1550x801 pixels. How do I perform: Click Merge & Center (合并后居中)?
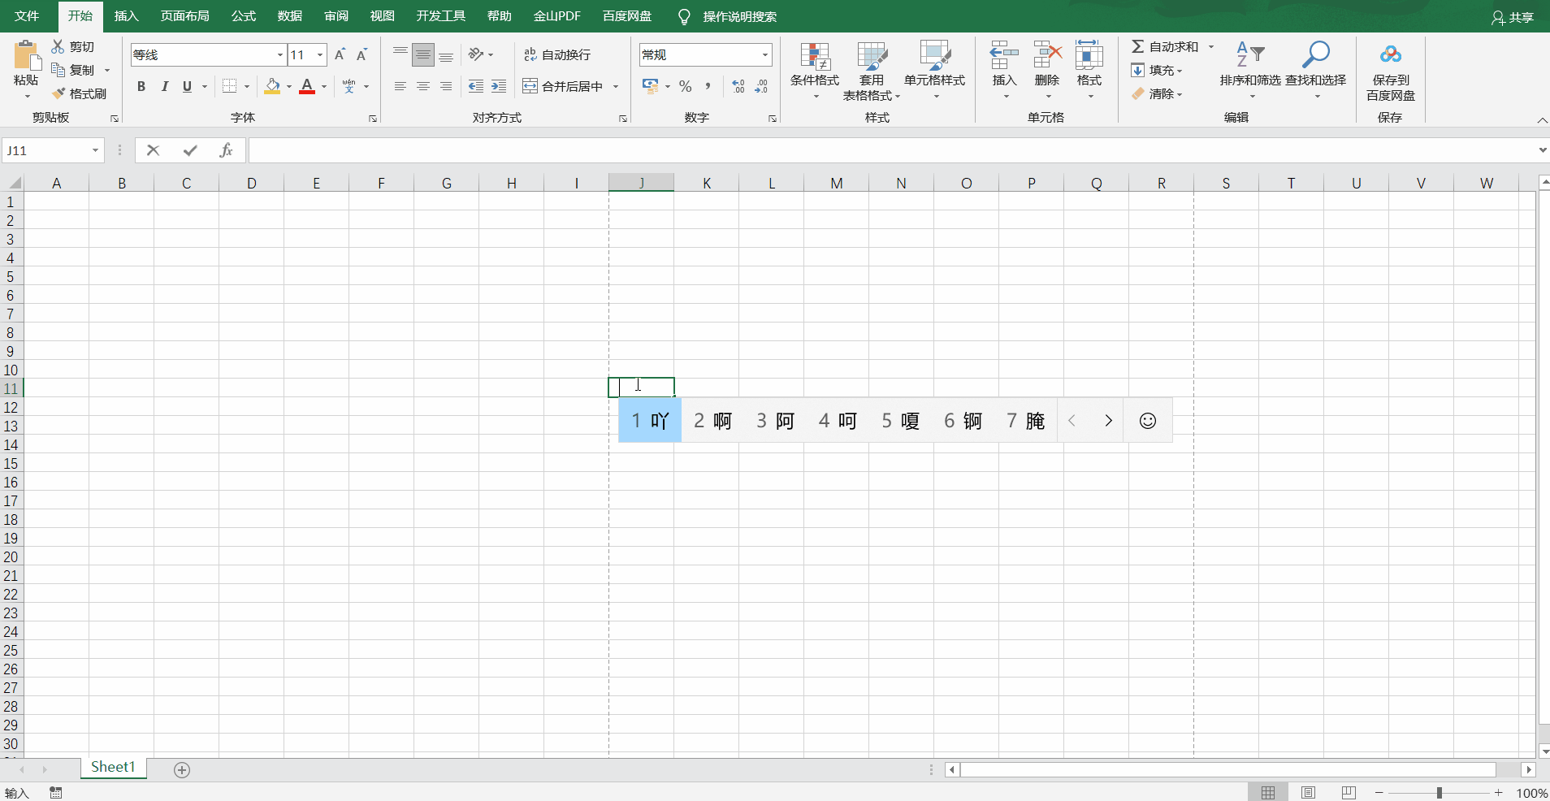click(562, 86)
